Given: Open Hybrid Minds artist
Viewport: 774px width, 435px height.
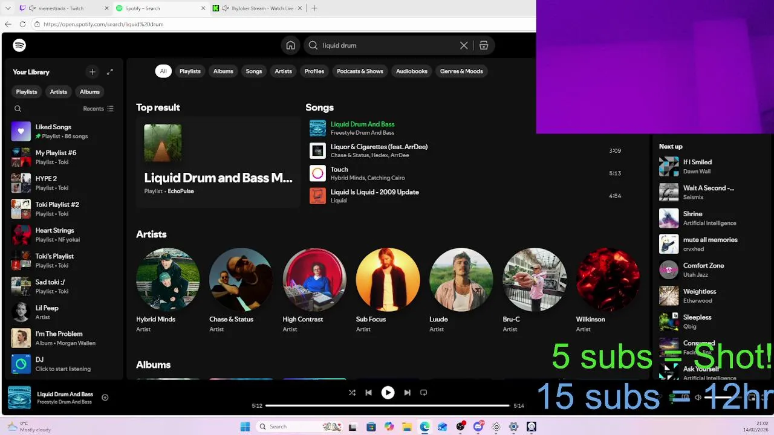Looking at the screenshot, I should pos(167,290).
